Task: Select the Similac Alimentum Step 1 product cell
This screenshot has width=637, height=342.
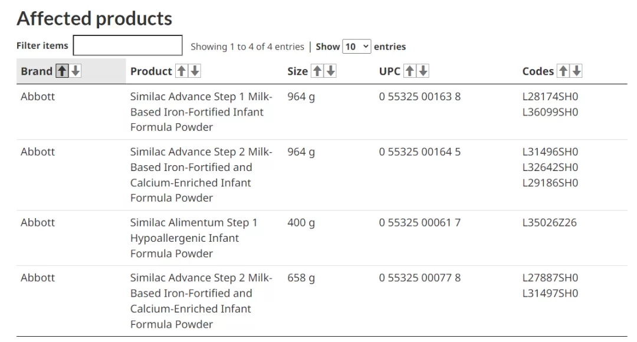Action: [x=194, y=238]
